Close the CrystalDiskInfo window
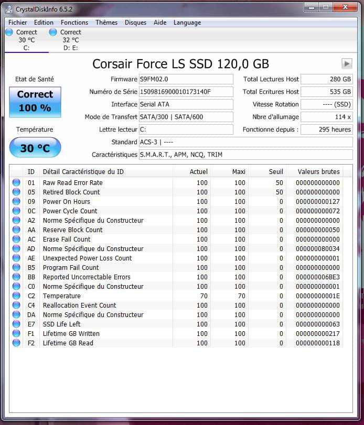Screen dimensions: 364x425 pyautogui.click(x=345, y=7)
